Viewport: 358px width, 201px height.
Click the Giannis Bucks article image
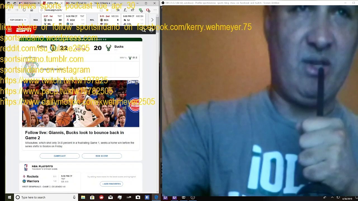[81, 104]
